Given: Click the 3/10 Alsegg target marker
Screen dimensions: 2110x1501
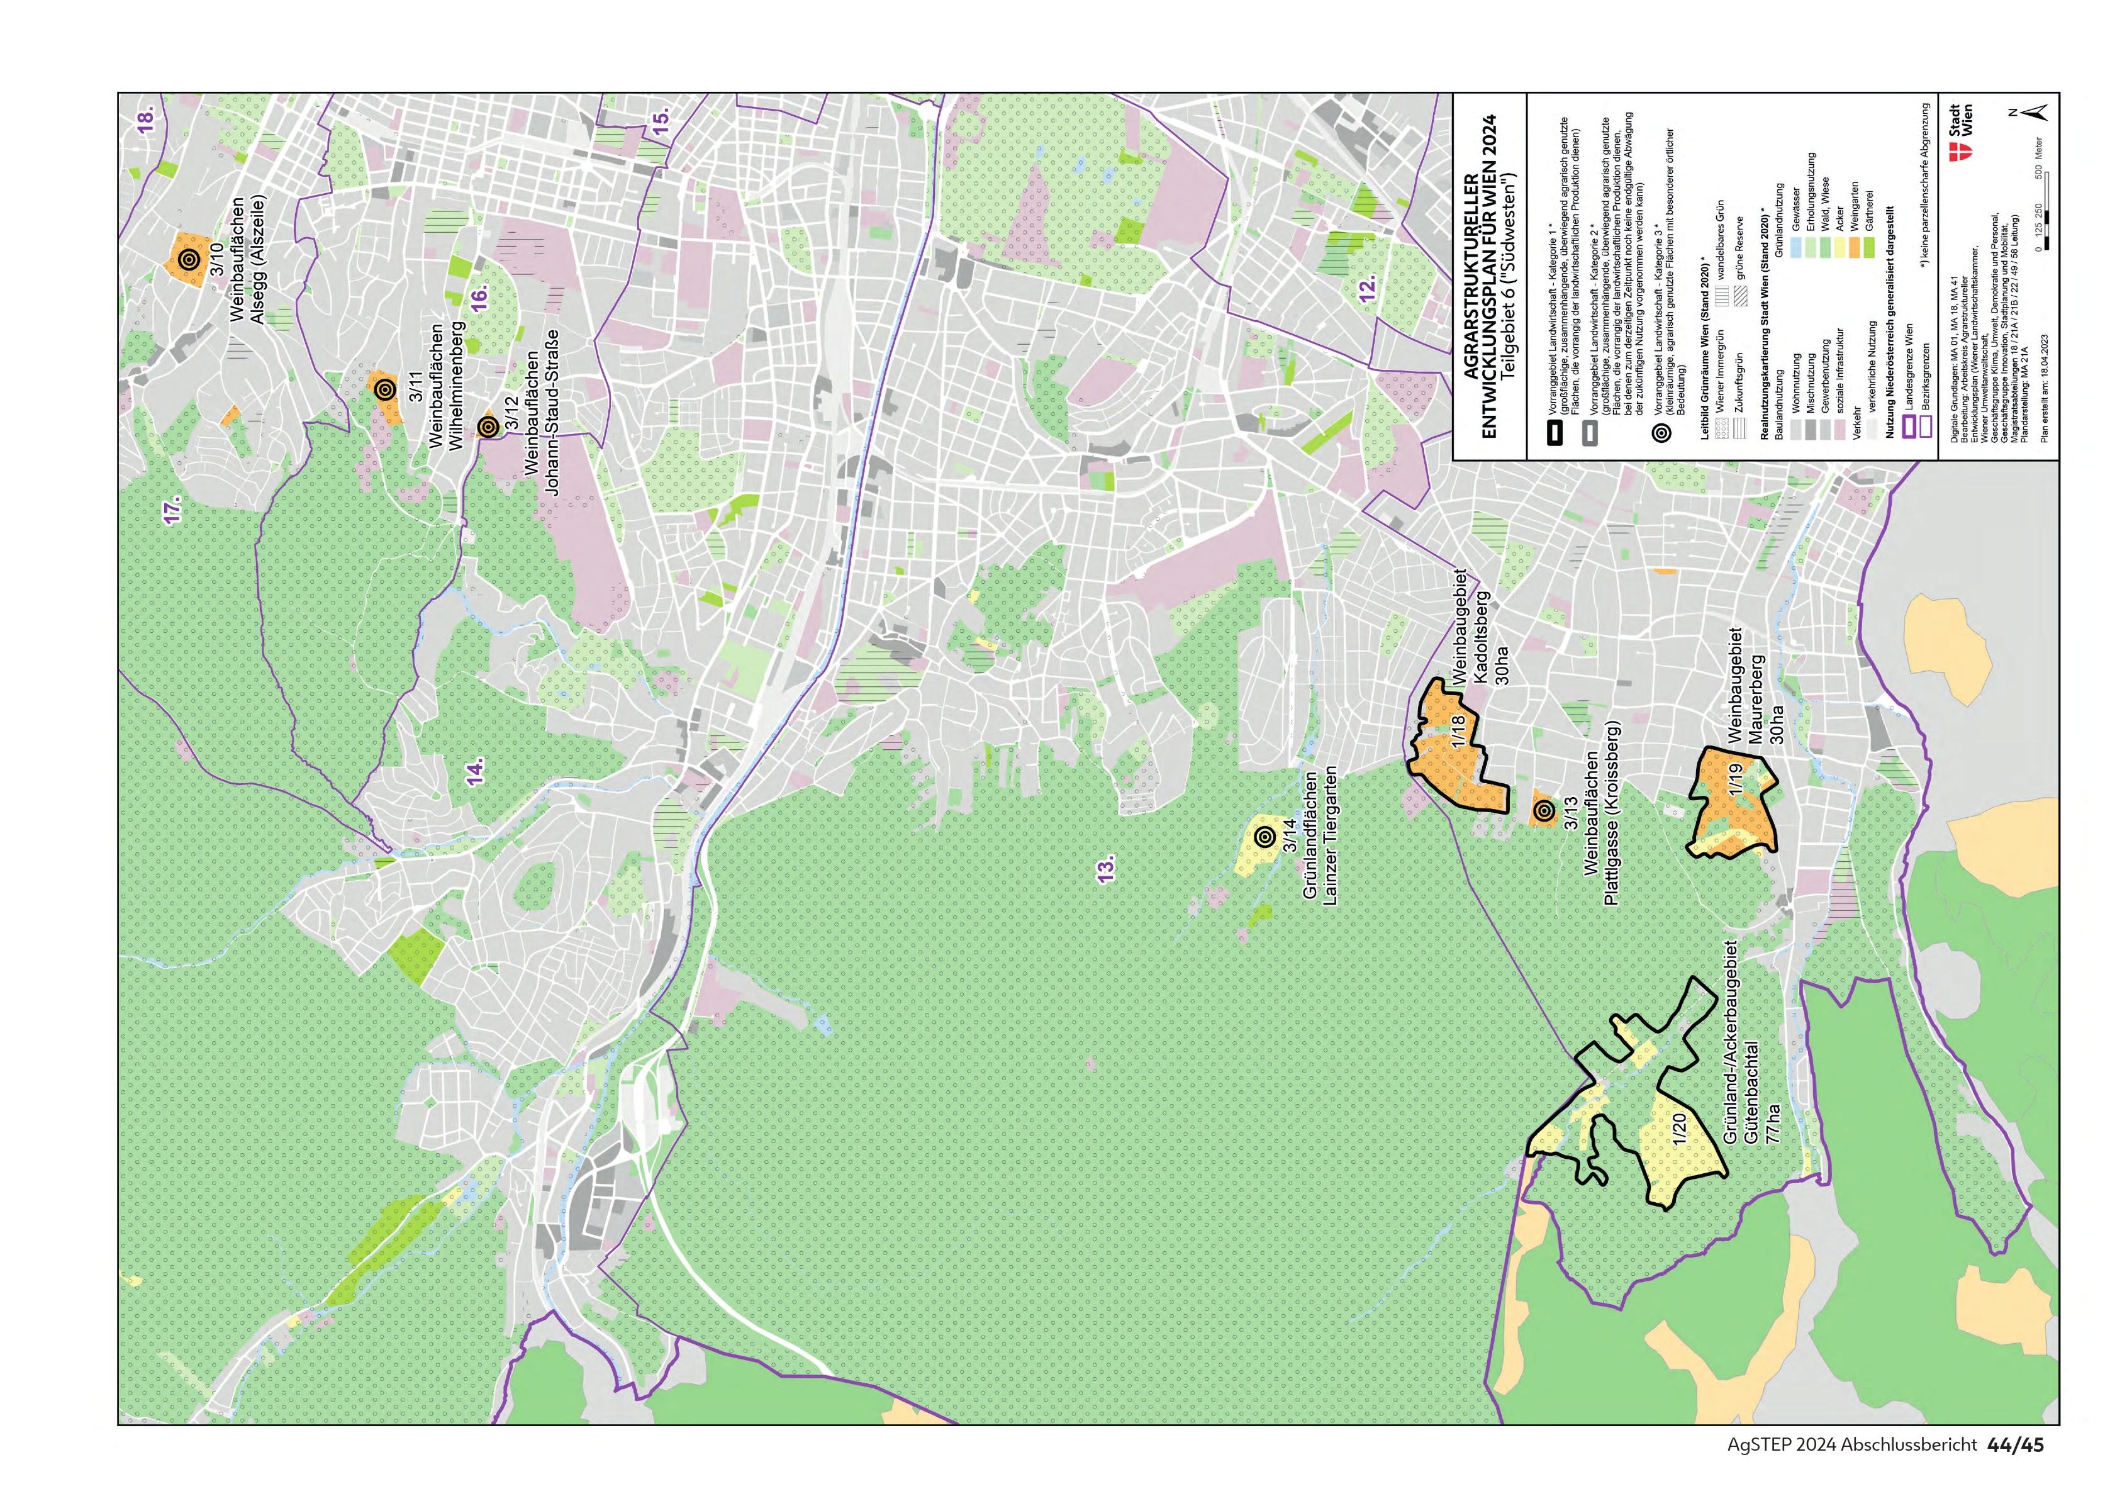Looking at the screenshot, I should point(189,260).
